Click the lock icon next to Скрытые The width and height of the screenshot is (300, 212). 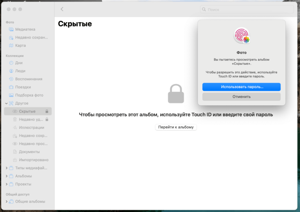point(47,111)
